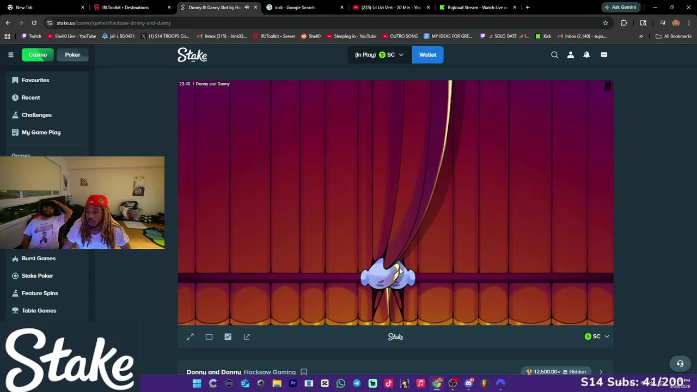This screenshot has height=392, width=697.
Task: Open the Sleeping in - YouTube bookmark
Action: pos(352,36)
